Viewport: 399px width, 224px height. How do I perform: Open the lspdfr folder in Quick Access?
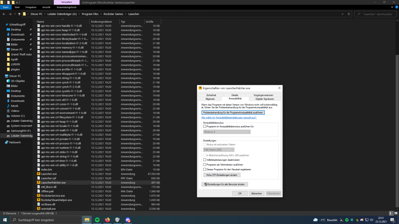click(14, 59)
